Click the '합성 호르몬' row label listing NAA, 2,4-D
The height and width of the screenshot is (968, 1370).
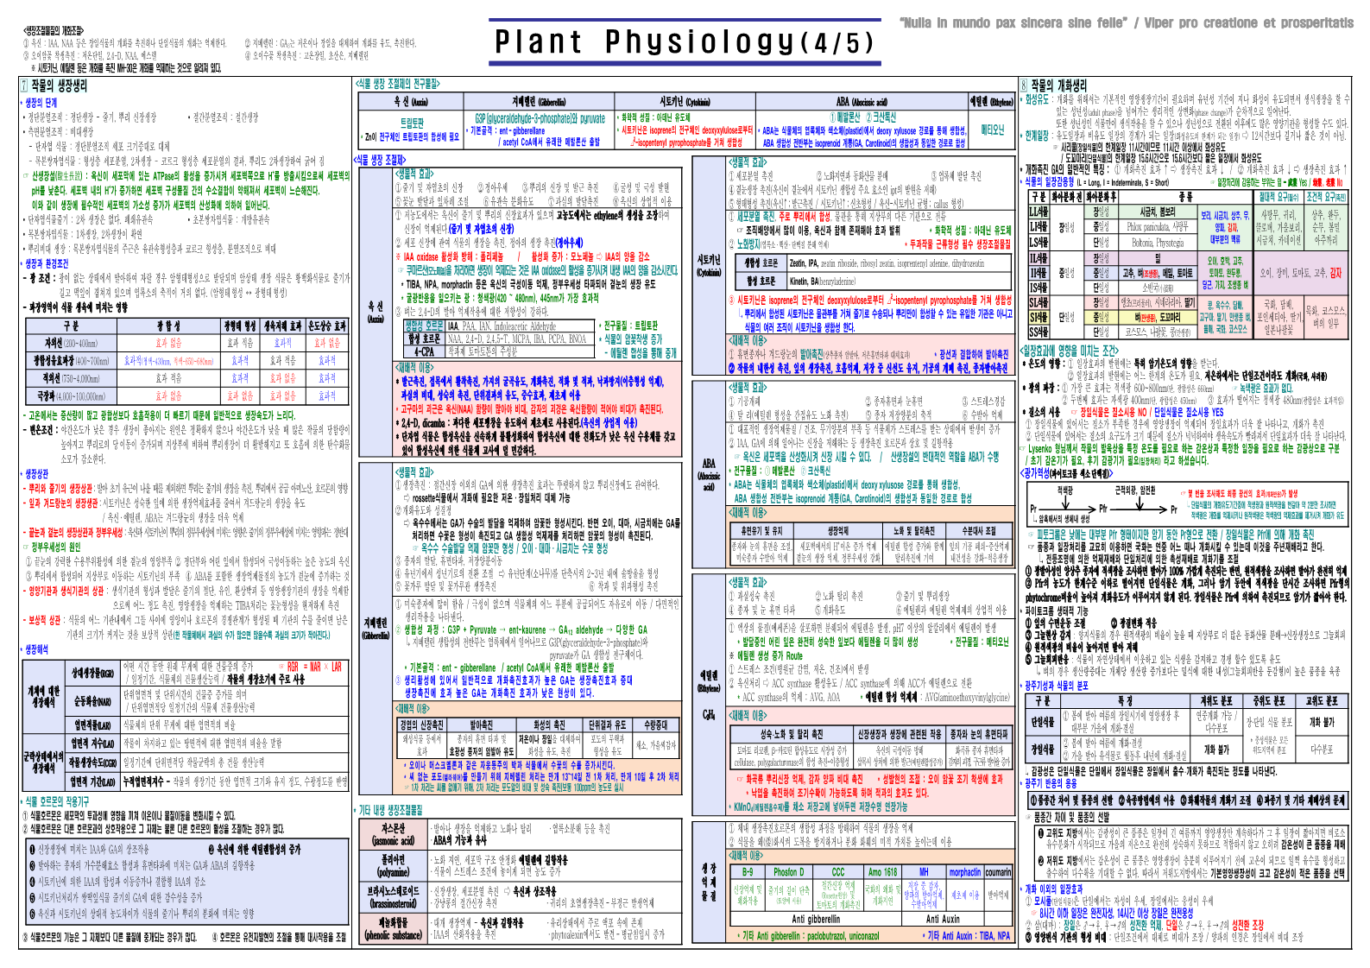point(424,338)
